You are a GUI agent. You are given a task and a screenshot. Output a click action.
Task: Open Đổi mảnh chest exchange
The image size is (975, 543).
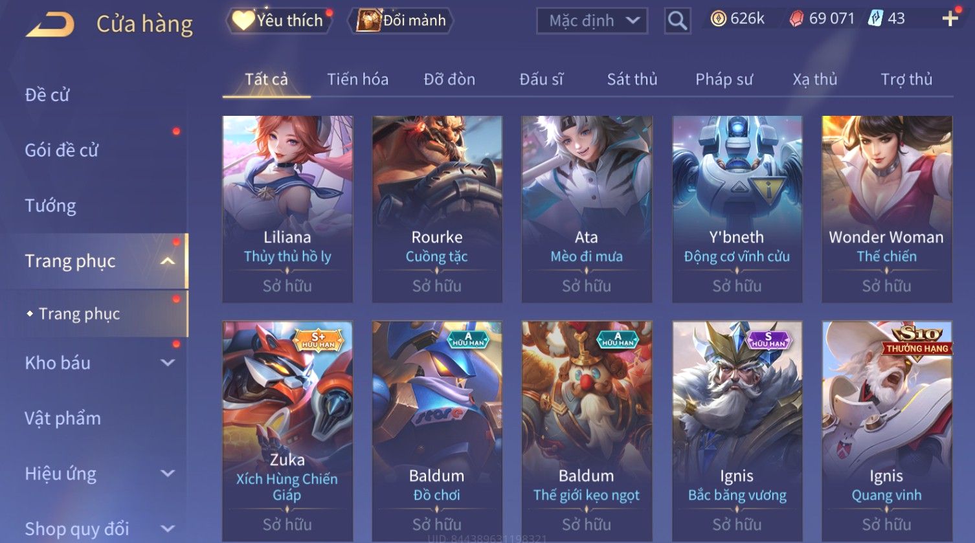(401, 21)
